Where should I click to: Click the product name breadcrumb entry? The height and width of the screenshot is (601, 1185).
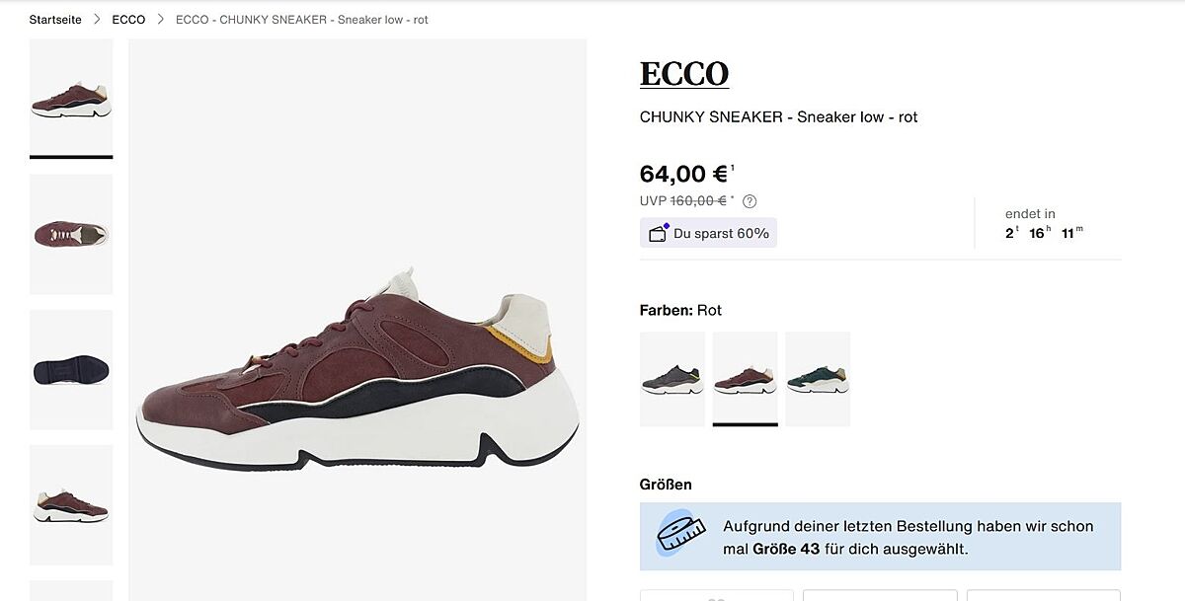tap(301, 20)
